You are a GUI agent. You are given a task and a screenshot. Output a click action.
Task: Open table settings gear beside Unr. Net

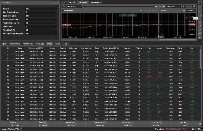pos(200,124)
